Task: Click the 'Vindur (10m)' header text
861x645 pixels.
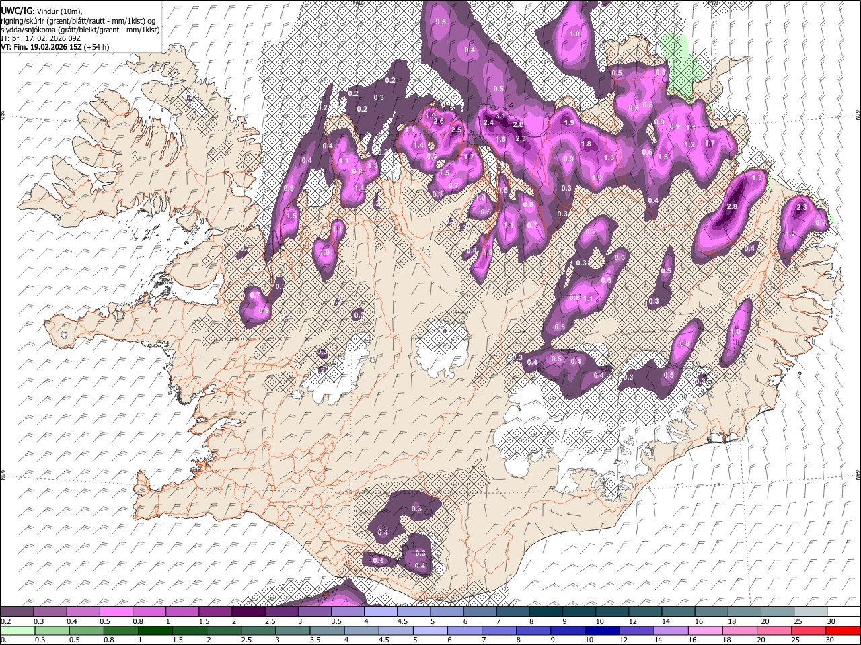Action: [58, 11]
